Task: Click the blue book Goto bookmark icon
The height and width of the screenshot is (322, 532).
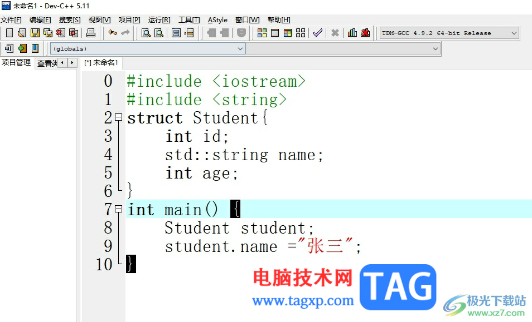Action: (35, 48)
